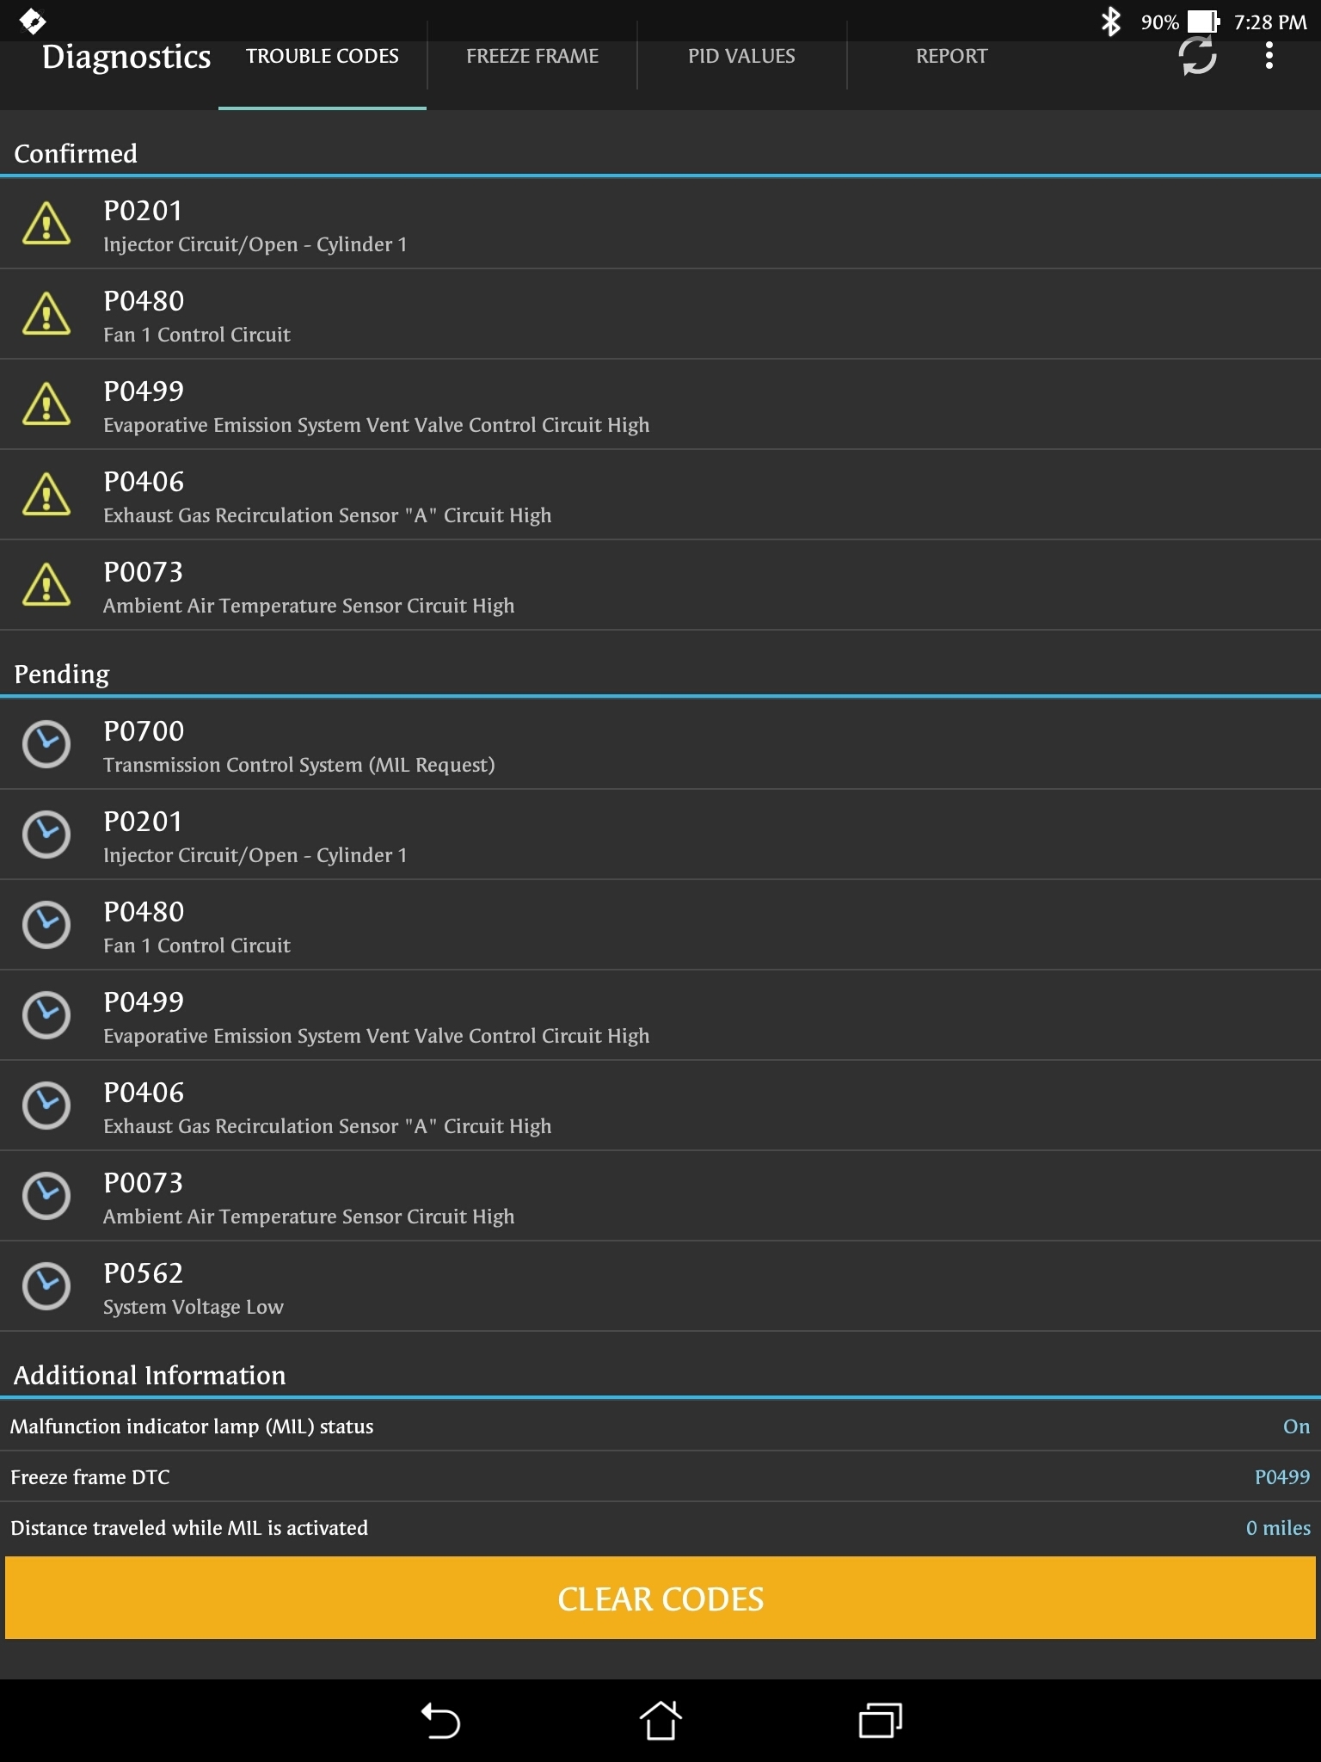Open the three-dot overflow menu
The image size is (1321, 1762).
coord(1269,57)
